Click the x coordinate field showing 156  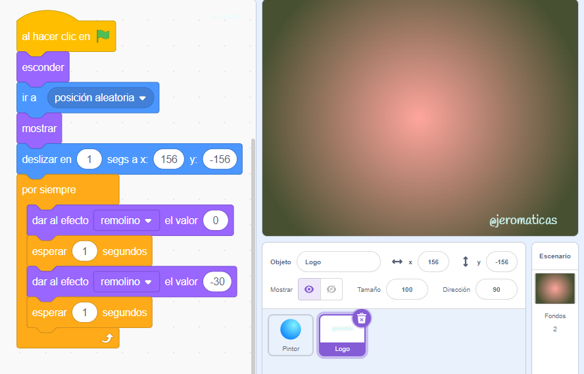click(433, 262)
